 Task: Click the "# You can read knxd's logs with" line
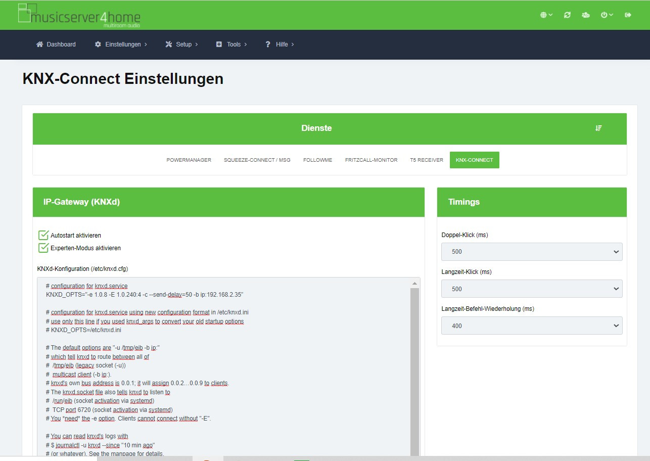tap(86, 436)
